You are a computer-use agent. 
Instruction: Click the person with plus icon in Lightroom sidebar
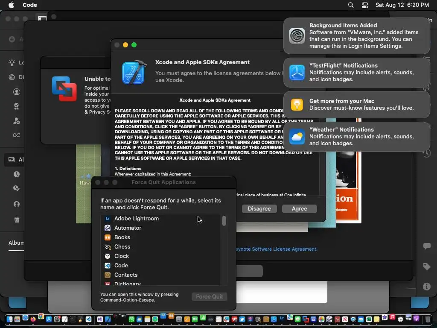17,121
